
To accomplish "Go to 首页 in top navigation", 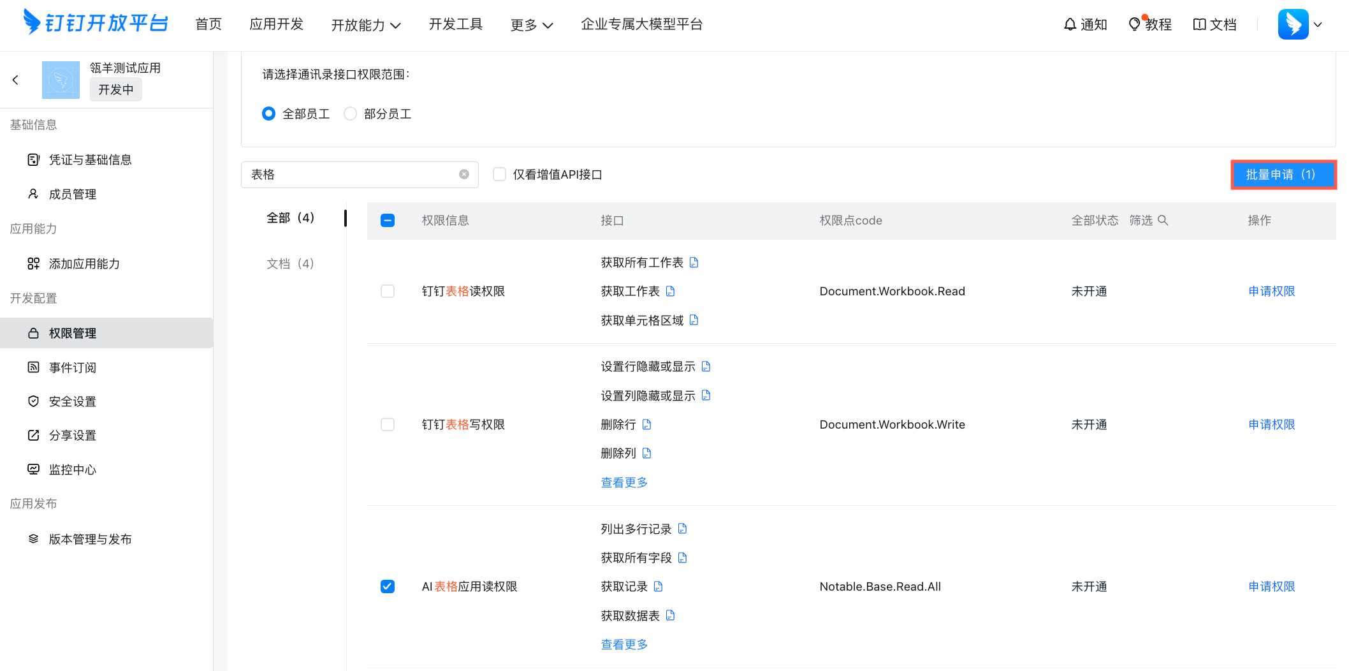I will pyautogui.click(x=208, y=24).
